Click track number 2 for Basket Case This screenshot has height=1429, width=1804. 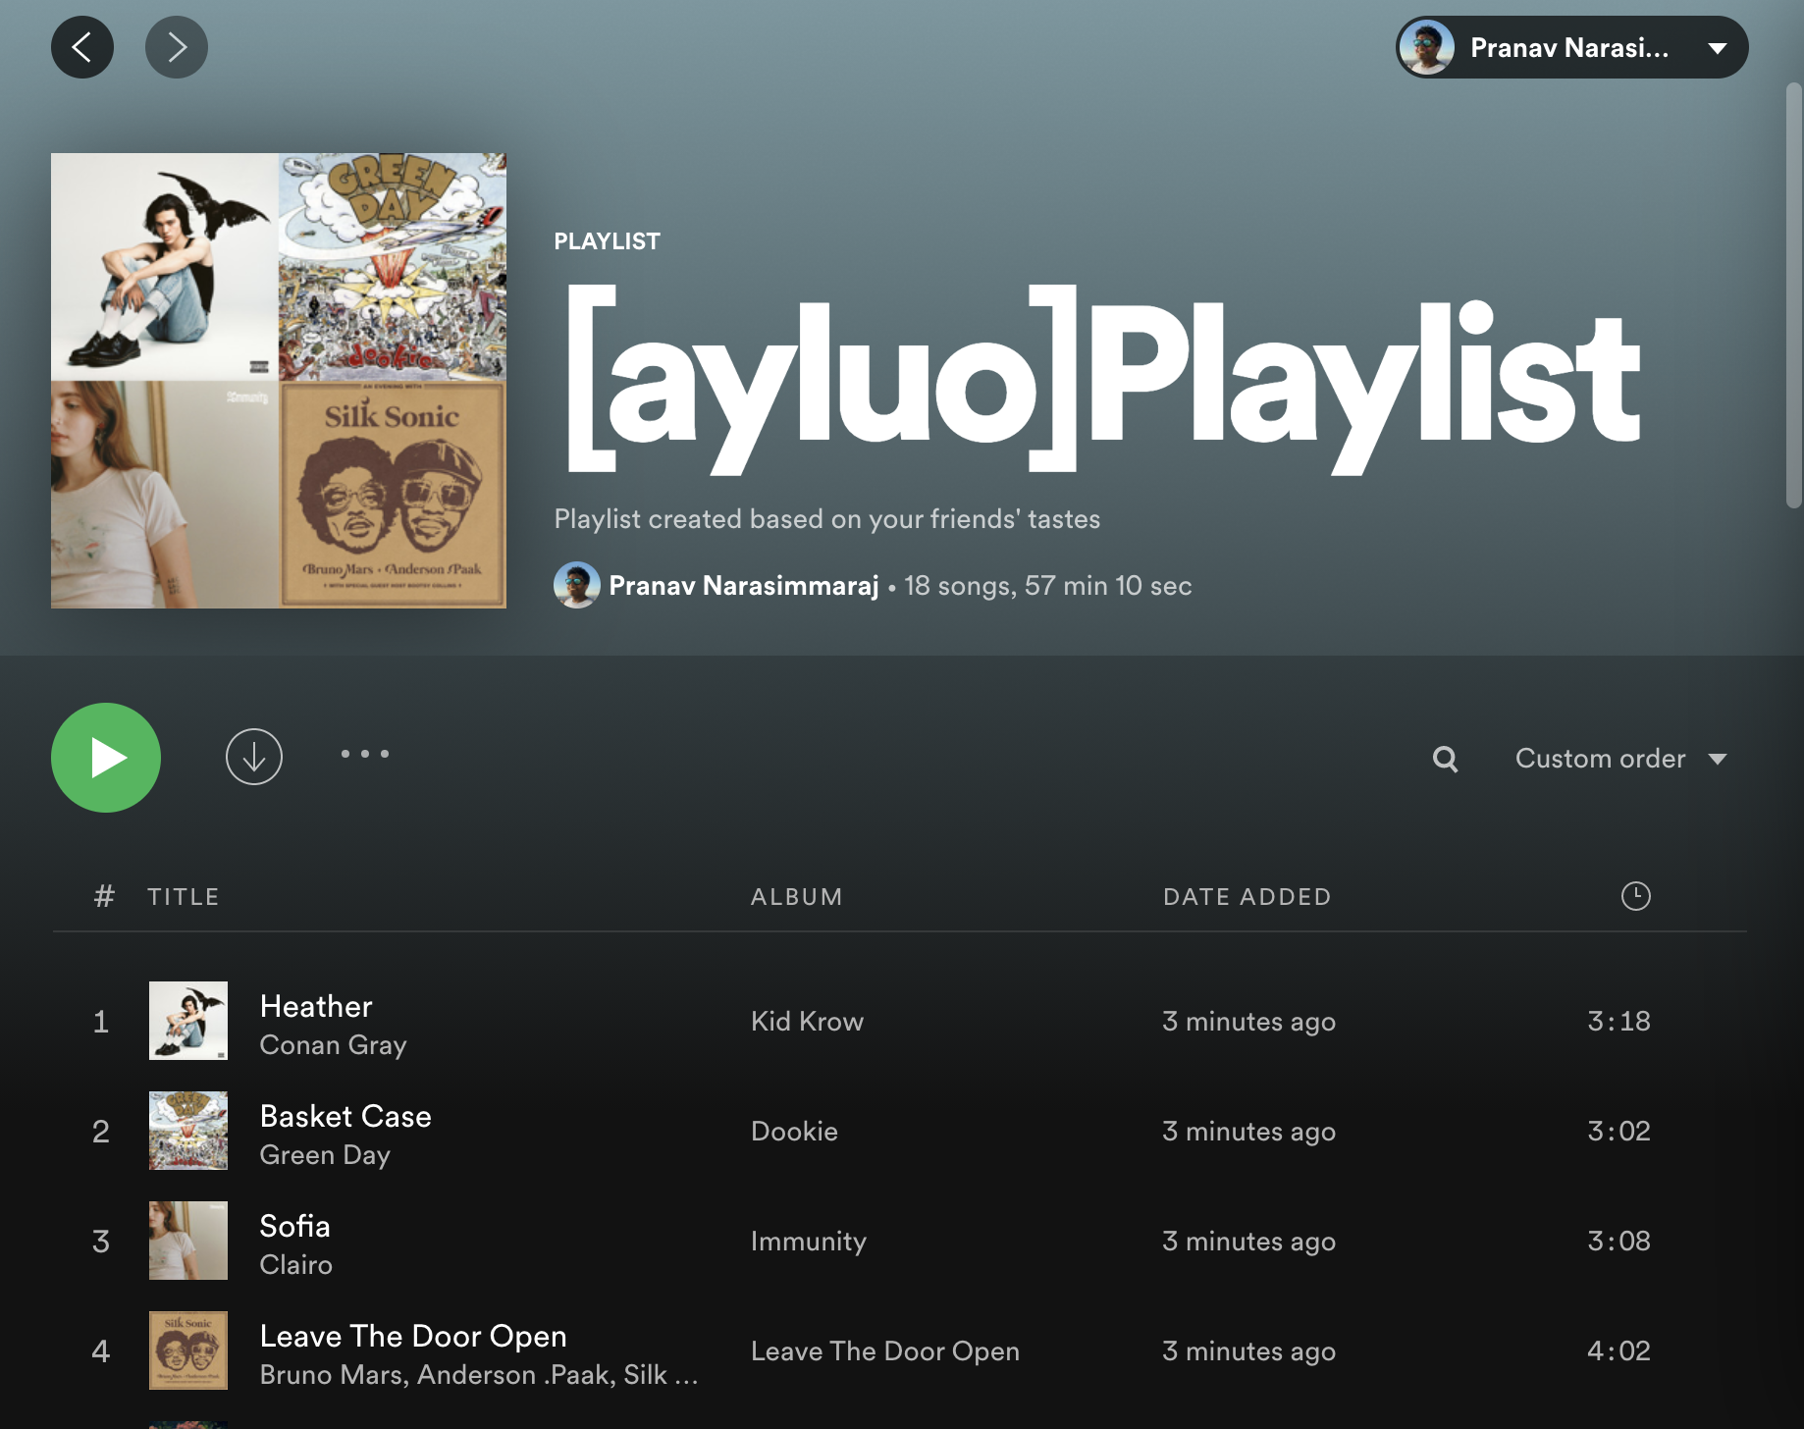click(x=101, y=1132)
